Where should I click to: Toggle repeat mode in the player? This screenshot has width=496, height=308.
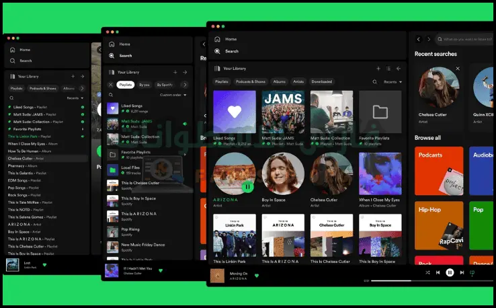472,273
